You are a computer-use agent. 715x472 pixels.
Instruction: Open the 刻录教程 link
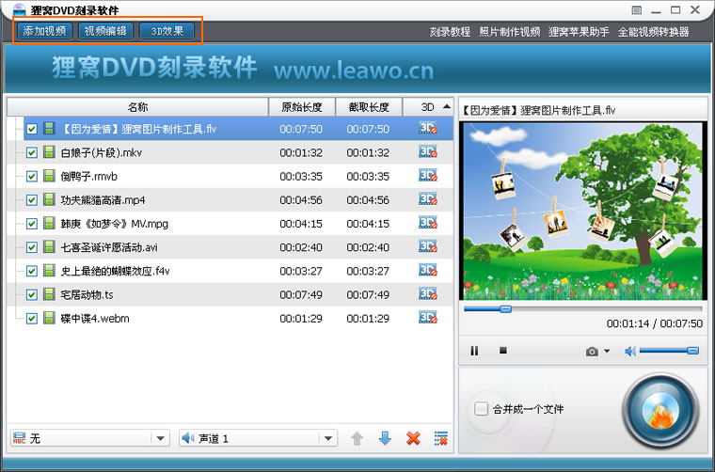pos(450,32)
